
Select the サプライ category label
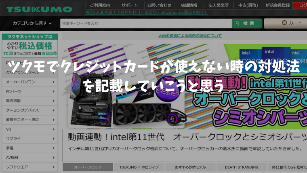[13, 139]
